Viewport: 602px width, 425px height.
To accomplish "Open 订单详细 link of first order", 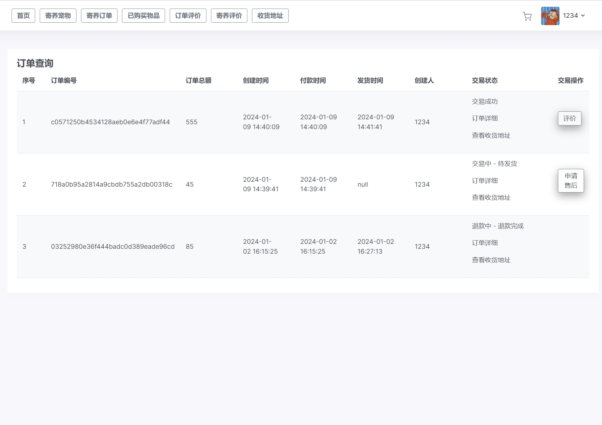I will [x=485, y=118].
